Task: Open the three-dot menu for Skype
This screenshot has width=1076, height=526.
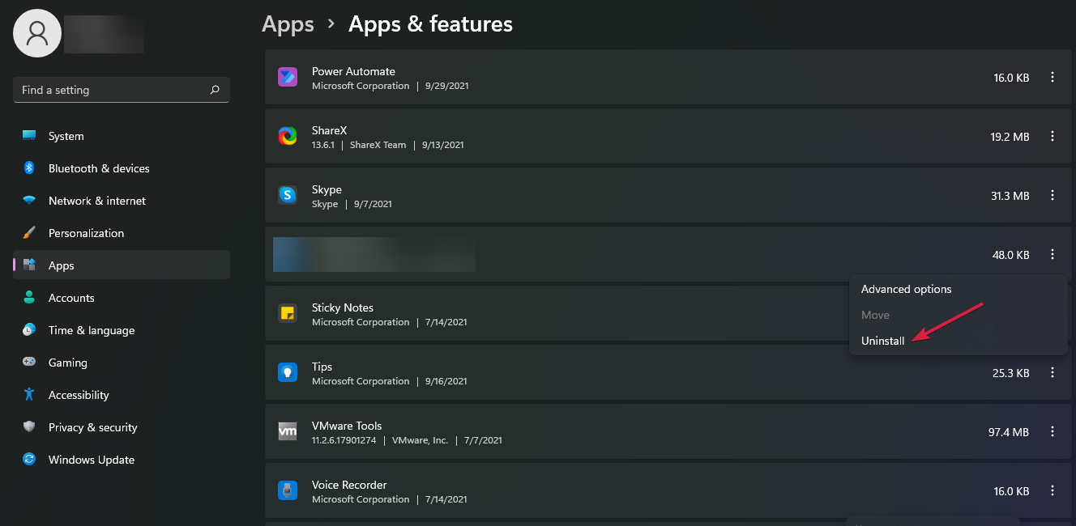Action: 1052,195
